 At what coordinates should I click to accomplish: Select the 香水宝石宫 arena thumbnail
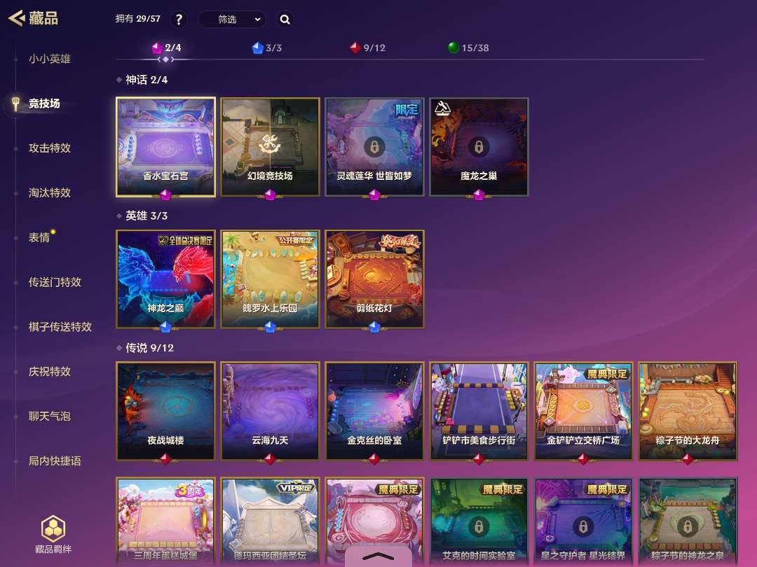point(165,147)
